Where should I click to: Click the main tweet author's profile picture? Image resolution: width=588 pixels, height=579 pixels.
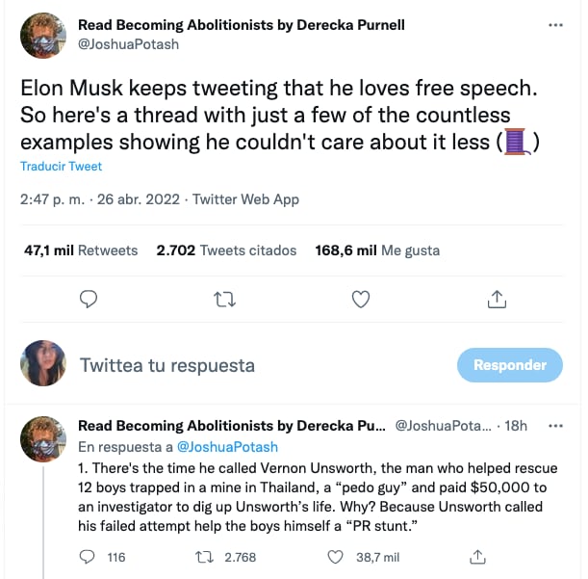(43, 36)
